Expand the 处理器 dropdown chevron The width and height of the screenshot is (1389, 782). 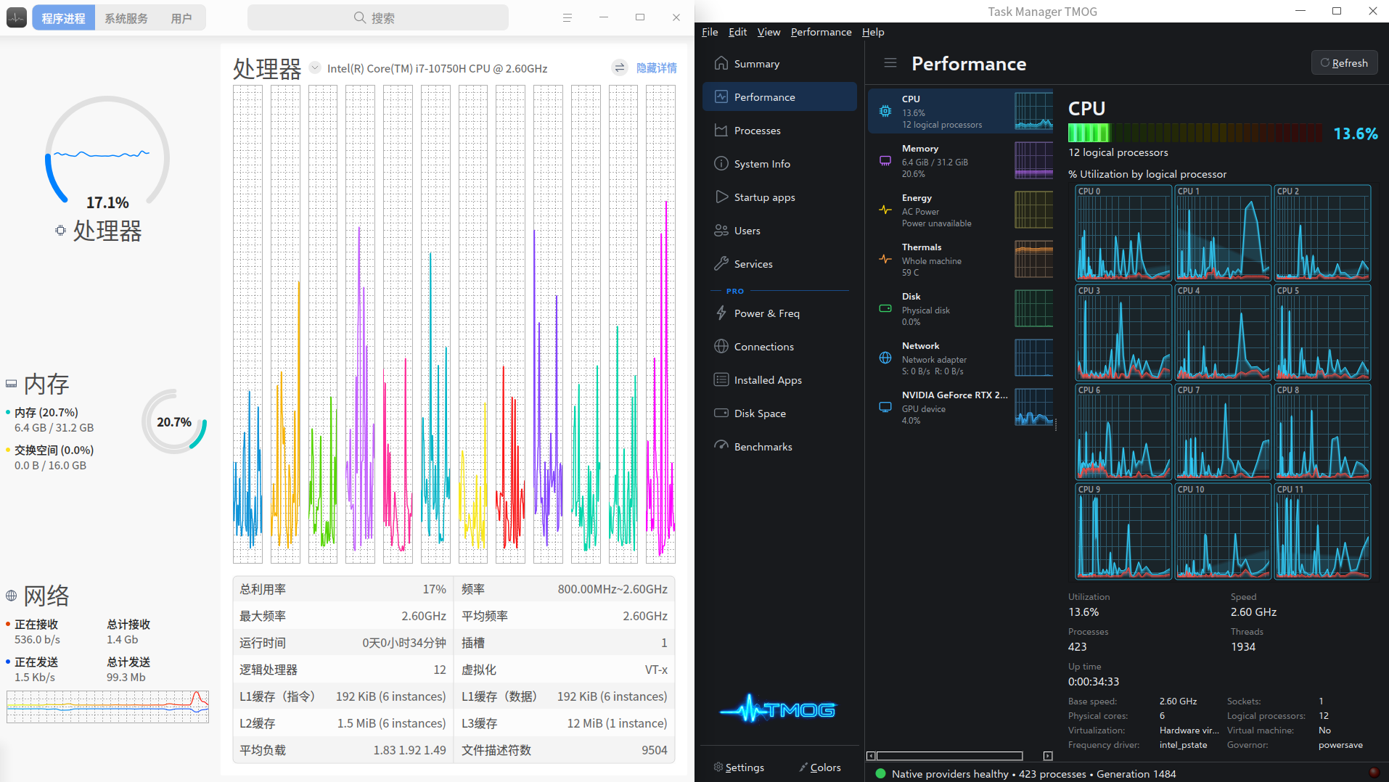[x=315, y=67]
